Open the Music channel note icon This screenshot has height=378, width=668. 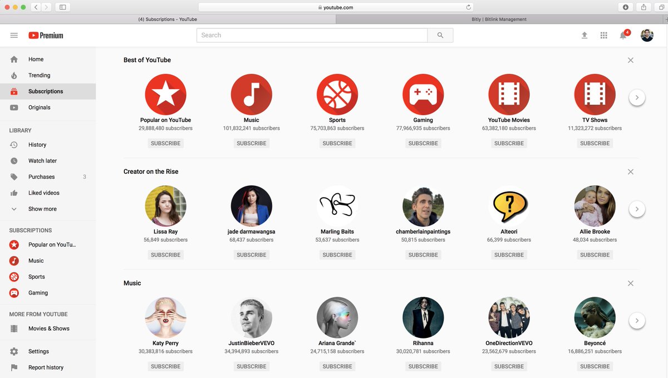(252, 95)
